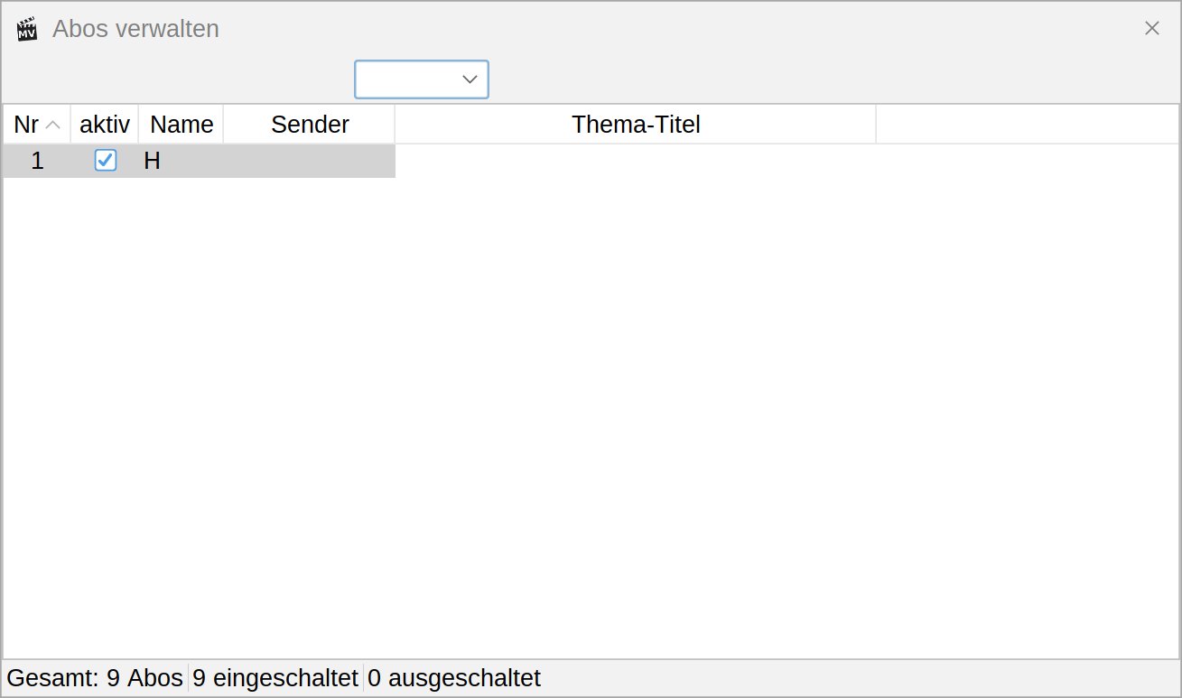Open the empty sender filter combo box
1182x698 pixels.
(422, 79)
